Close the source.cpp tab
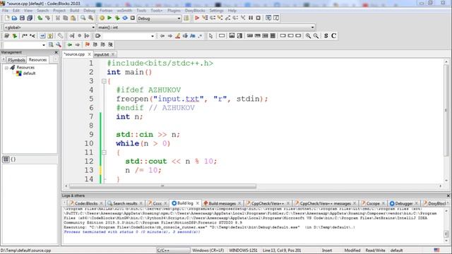 (x=90, y=54)
